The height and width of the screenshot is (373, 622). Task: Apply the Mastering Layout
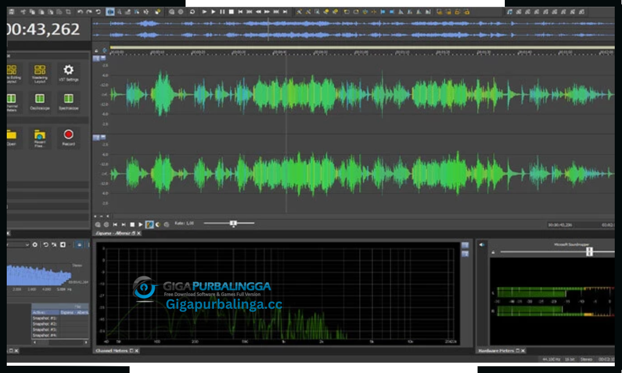[40, 73]
